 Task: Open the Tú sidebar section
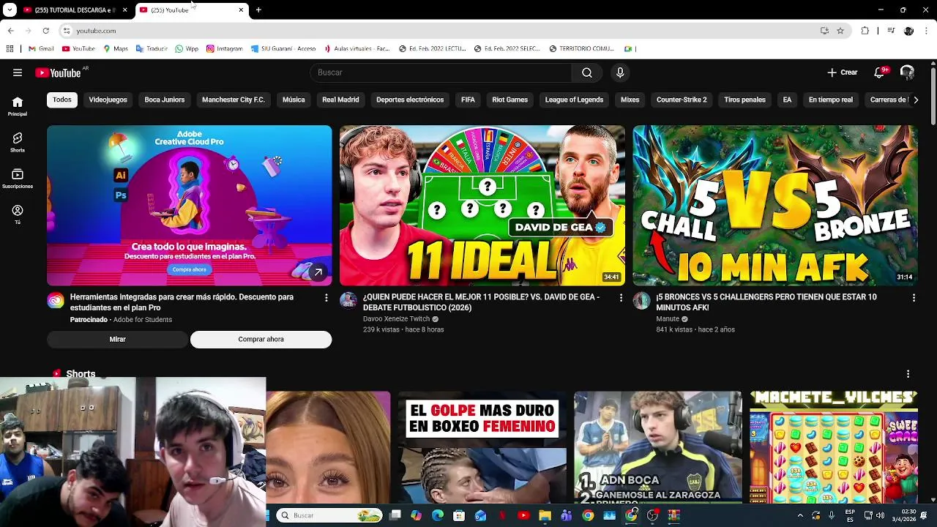tap(18, 214)
